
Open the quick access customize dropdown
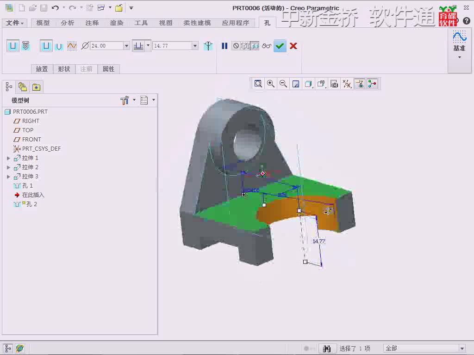[131, 8]
